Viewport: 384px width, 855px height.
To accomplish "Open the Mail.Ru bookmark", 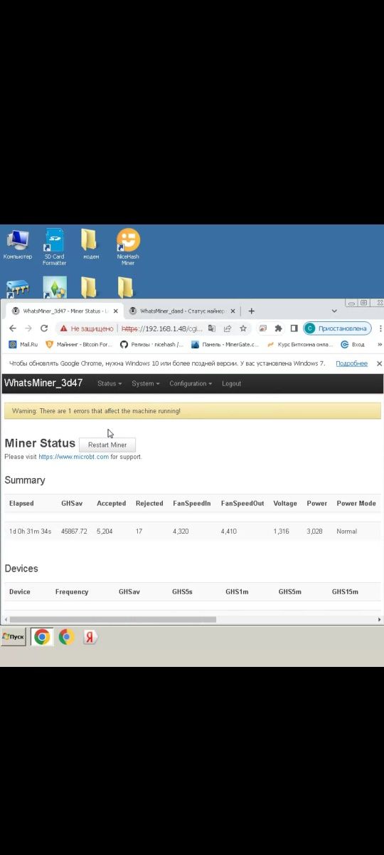I will pos(23,344).
